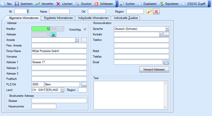Click the Versand-Adressen button

click(154, 69)
